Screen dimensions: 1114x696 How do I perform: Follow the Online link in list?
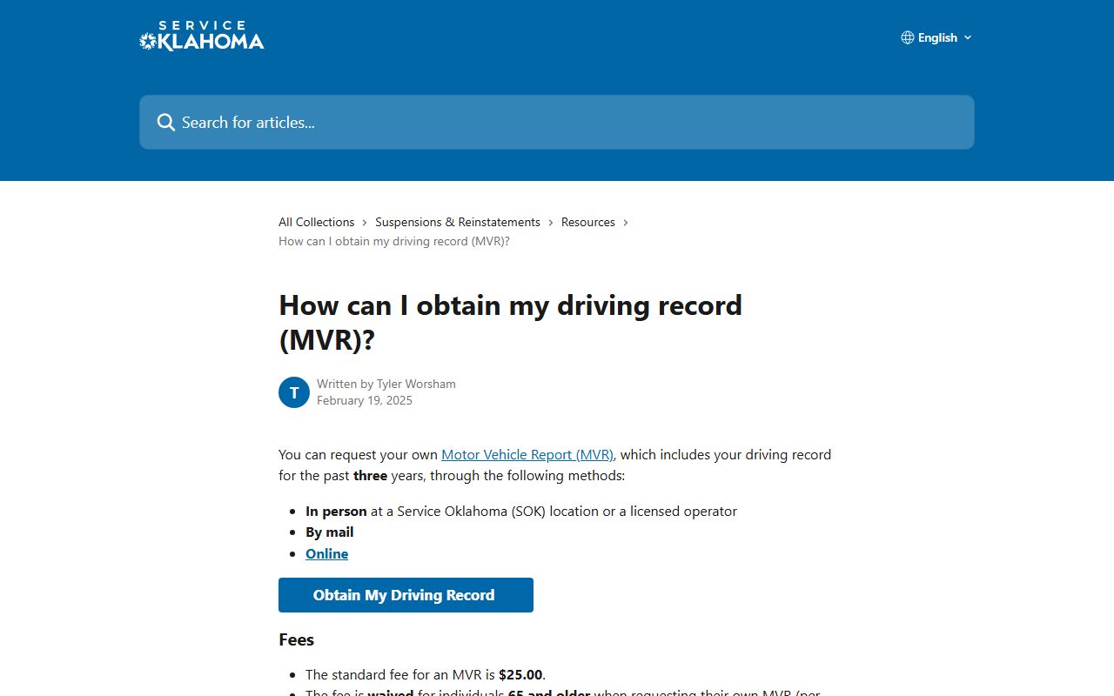[326, 553]
